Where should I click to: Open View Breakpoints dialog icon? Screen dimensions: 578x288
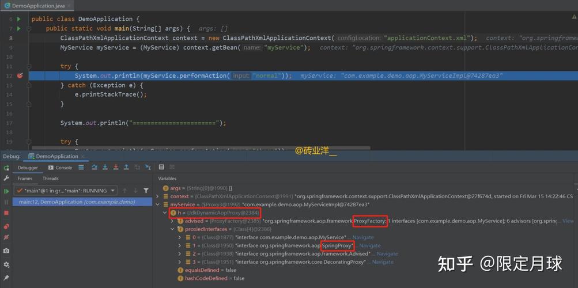pyautogui.click(x=6, y=226)
